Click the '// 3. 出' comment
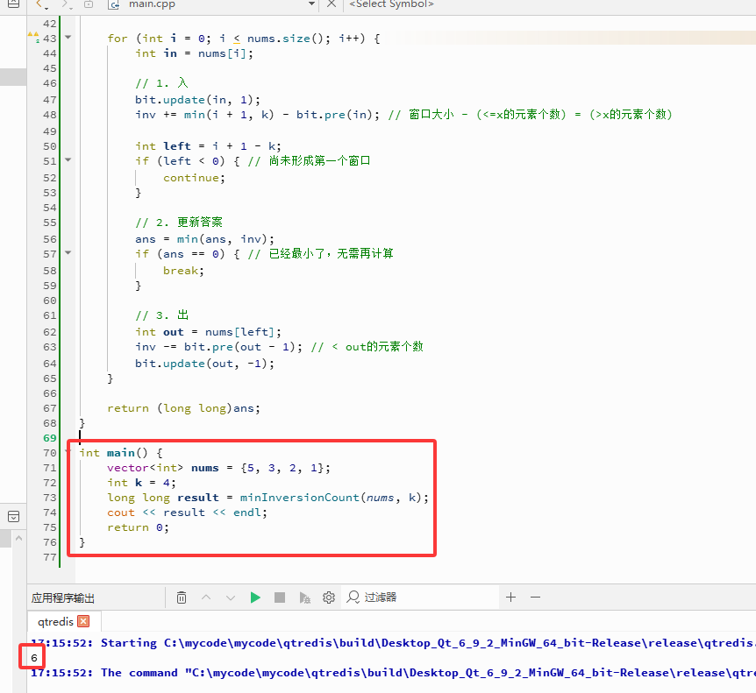Screen dimensions: 756x693 [161, 315]
